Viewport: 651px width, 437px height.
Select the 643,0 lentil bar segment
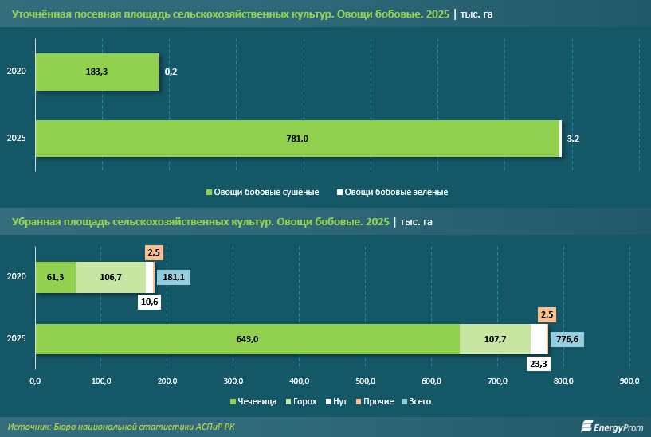(x=248, y=339)
